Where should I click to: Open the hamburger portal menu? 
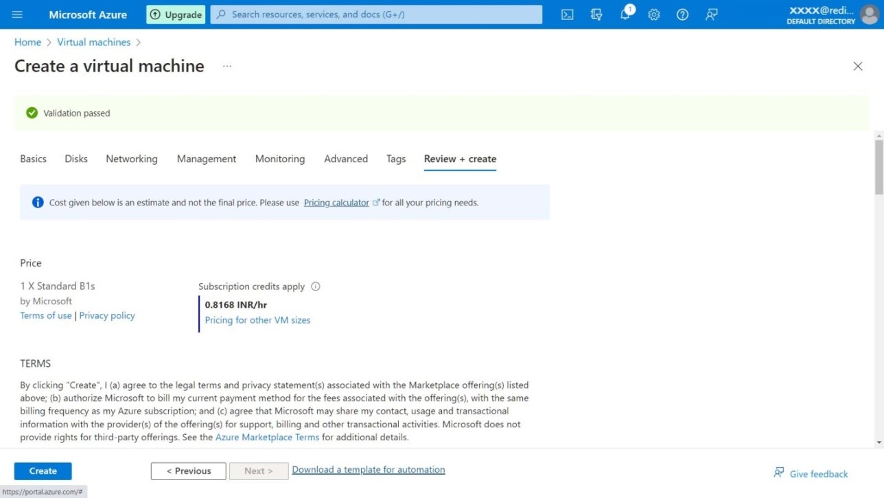(18, 14)
